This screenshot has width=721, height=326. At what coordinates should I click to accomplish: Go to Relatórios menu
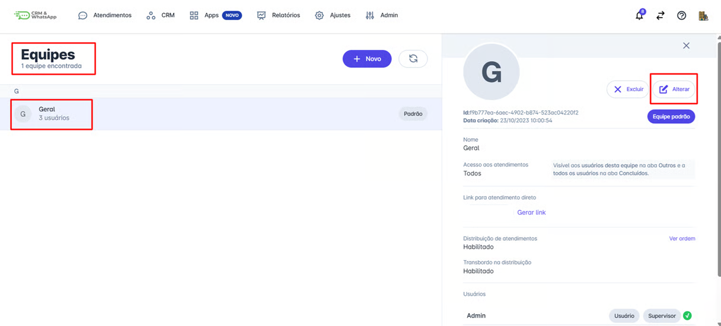click(279, 15)
